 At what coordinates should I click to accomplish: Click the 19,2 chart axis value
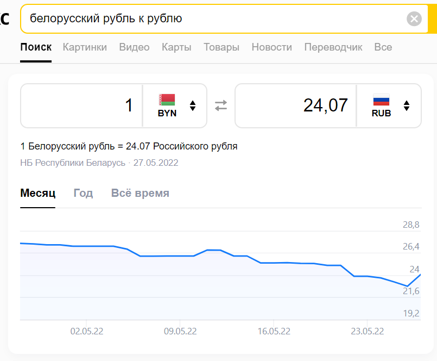(411, 313)
